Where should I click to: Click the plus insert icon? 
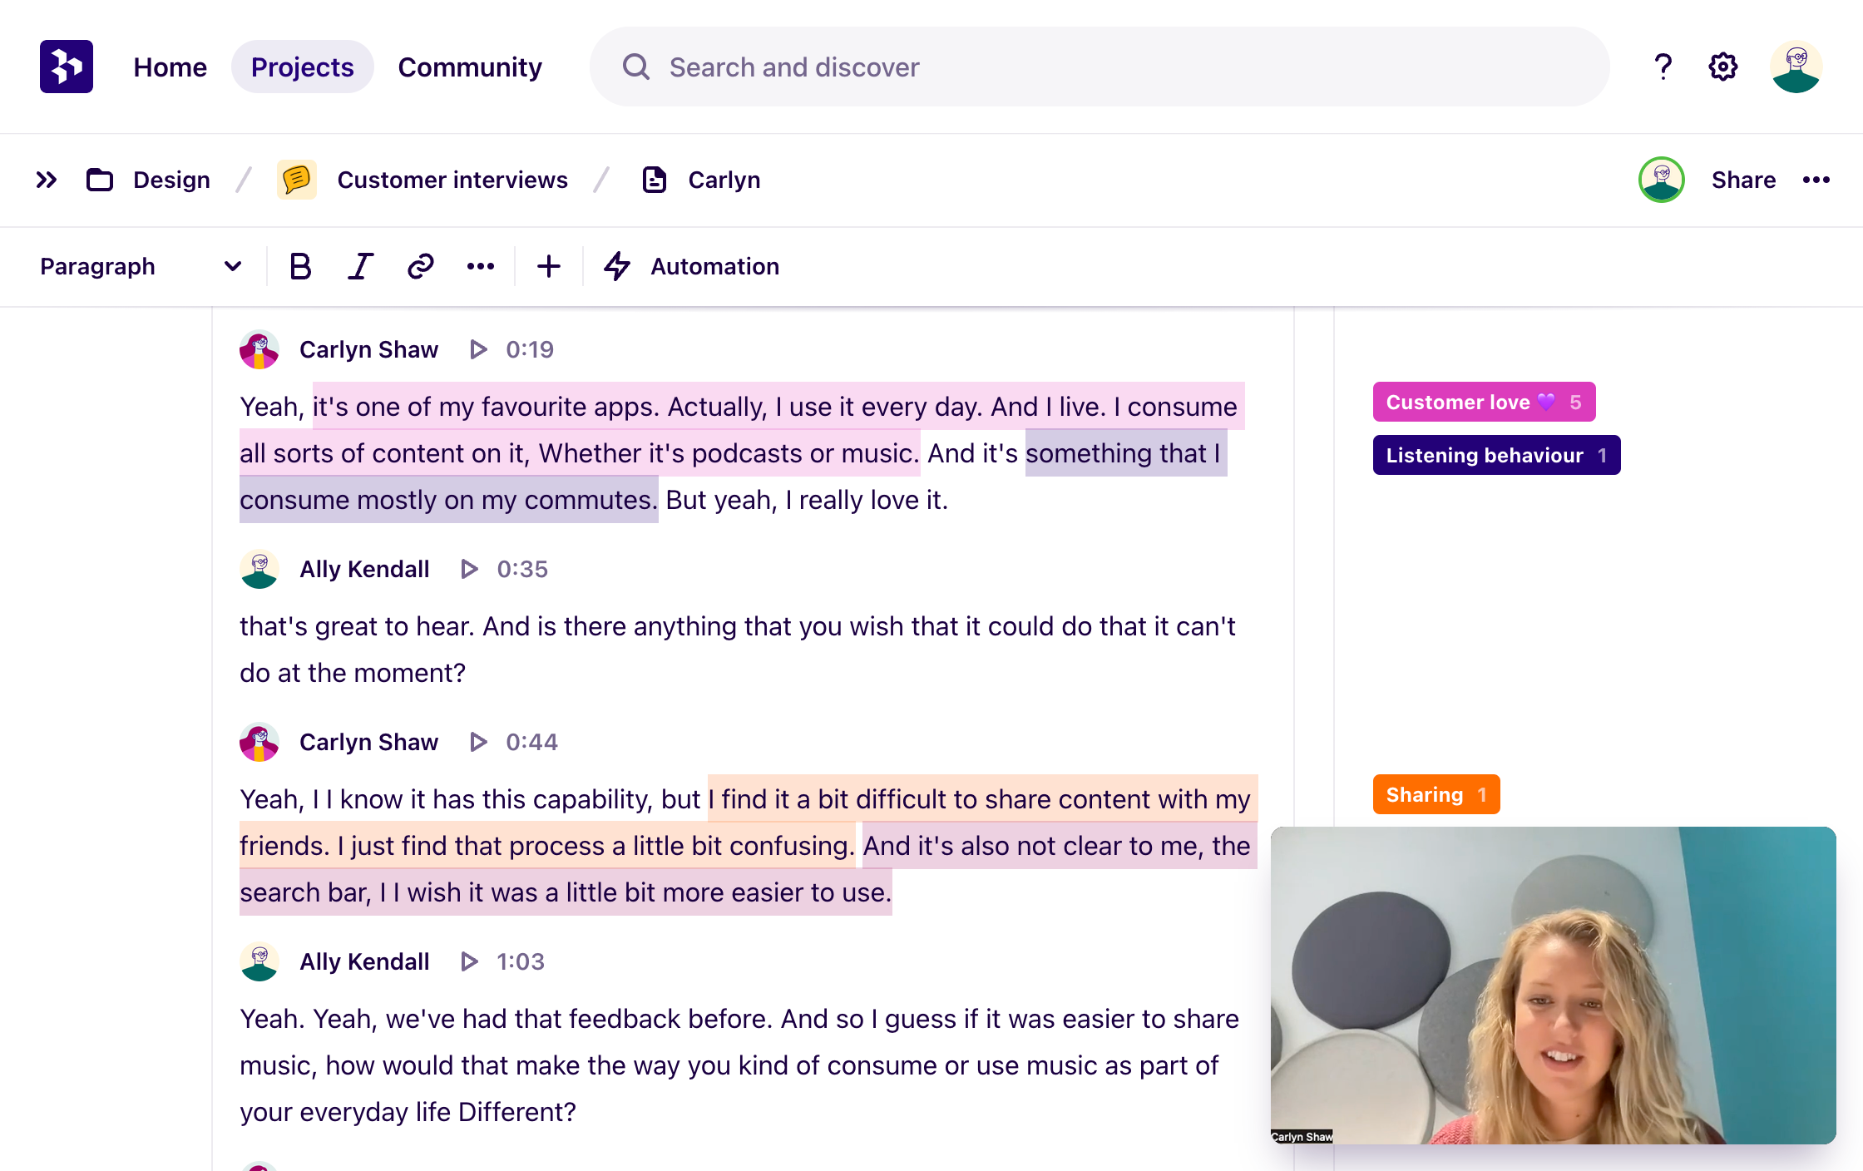[x=549, y=266]
